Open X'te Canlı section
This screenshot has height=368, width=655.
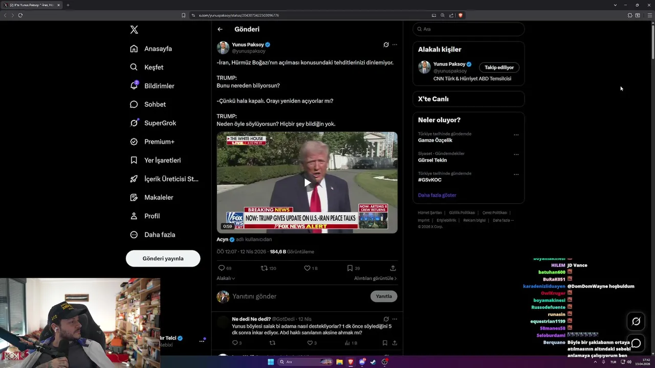(x=469, y=99)
